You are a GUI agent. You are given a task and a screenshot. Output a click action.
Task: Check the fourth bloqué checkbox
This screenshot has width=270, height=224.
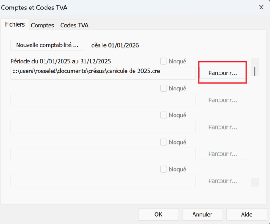coord(164,142)
